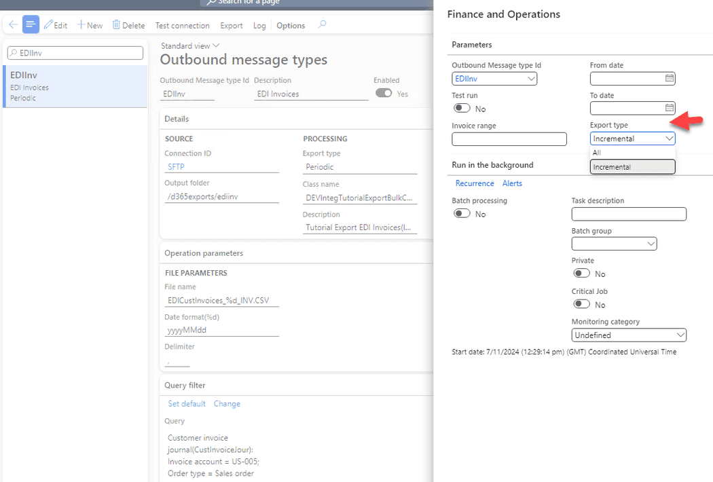Viewport: 713px width, 482px height.
Task: Click inside the Invoice range field
Action: (x=509, y=138)
